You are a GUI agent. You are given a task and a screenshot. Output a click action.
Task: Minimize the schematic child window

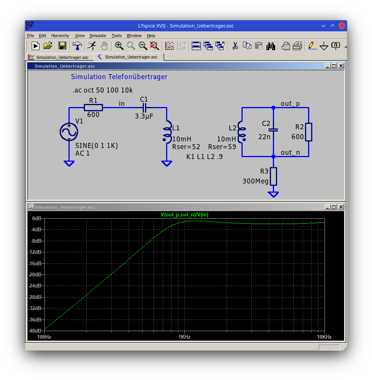pyautogui.click(x=328, y=66)
